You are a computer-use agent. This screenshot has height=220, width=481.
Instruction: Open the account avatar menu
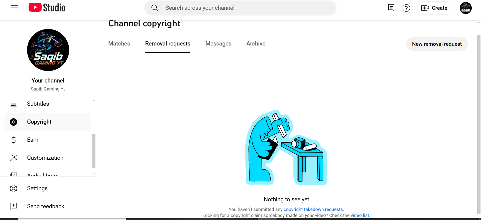pyautogui.click(x=465, y=8)
